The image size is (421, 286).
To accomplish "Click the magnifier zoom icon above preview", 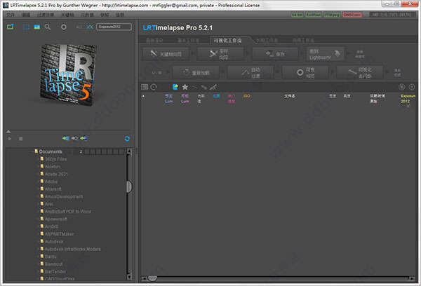I will tap(47, 27).
